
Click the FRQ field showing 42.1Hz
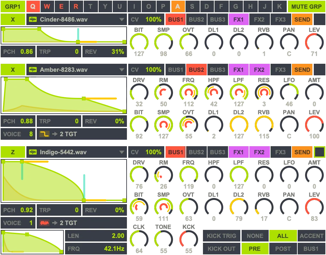click(96, 249)
